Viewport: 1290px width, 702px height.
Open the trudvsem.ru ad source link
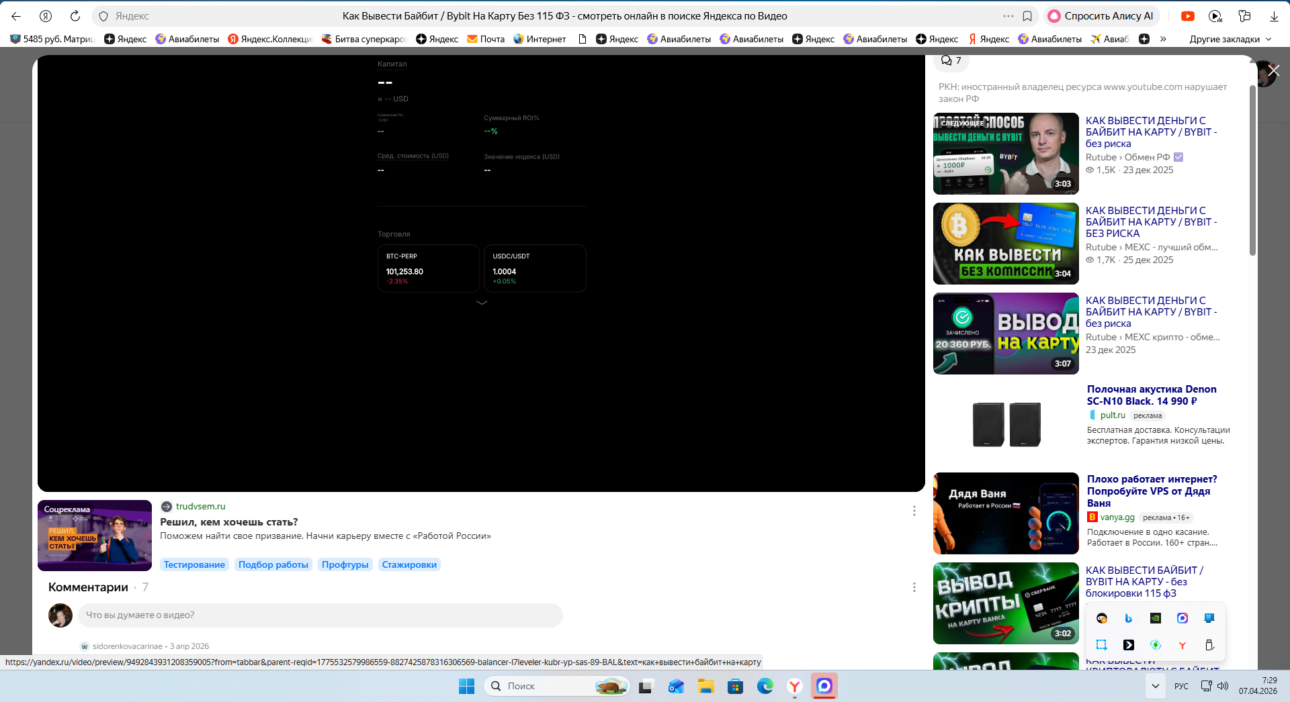point(200,506)
